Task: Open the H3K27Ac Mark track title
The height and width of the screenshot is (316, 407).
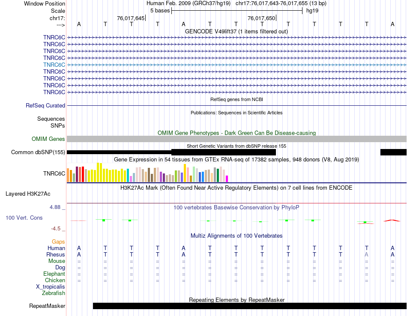Action: pos(236,188)
